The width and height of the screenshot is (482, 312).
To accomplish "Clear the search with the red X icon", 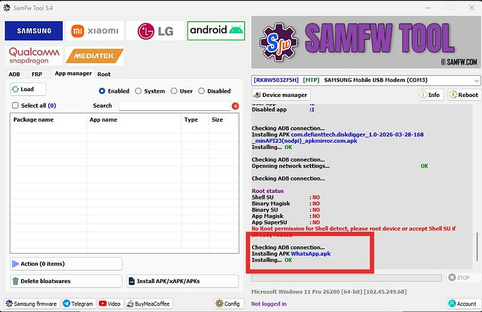I will tap(235, 106).
